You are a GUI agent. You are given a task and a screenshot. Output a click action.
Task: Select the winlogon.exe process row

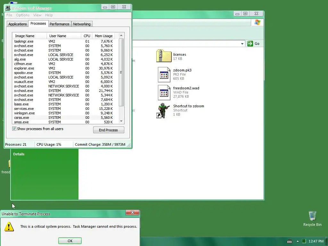(64, 113)
